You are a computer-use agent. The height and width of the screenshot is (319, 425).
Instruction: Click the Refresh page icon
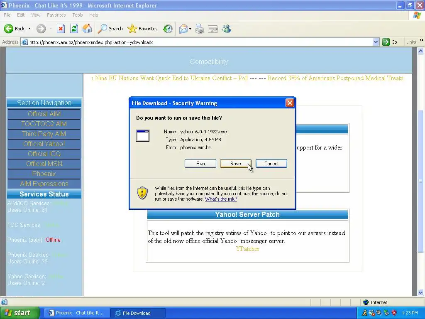pyautogui.click(x=74, y=29)
